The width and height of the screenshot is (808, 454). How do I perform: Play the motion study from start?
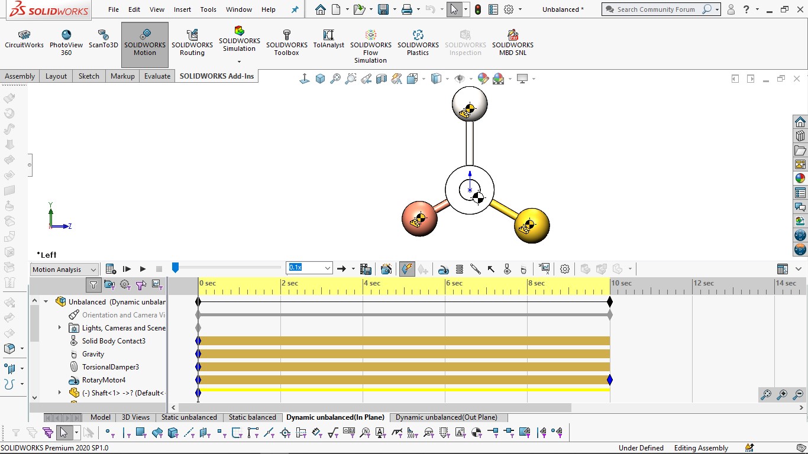pos(127,269)
